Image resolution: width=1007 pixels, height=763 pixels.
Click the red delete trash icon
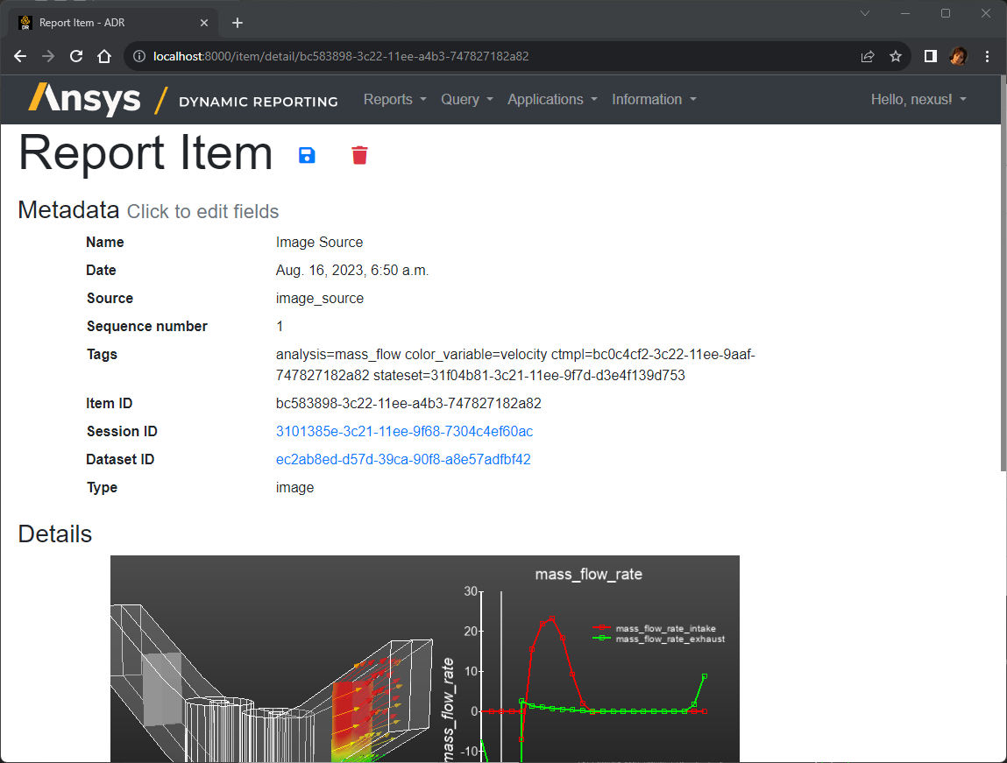(x=359, y=155)
